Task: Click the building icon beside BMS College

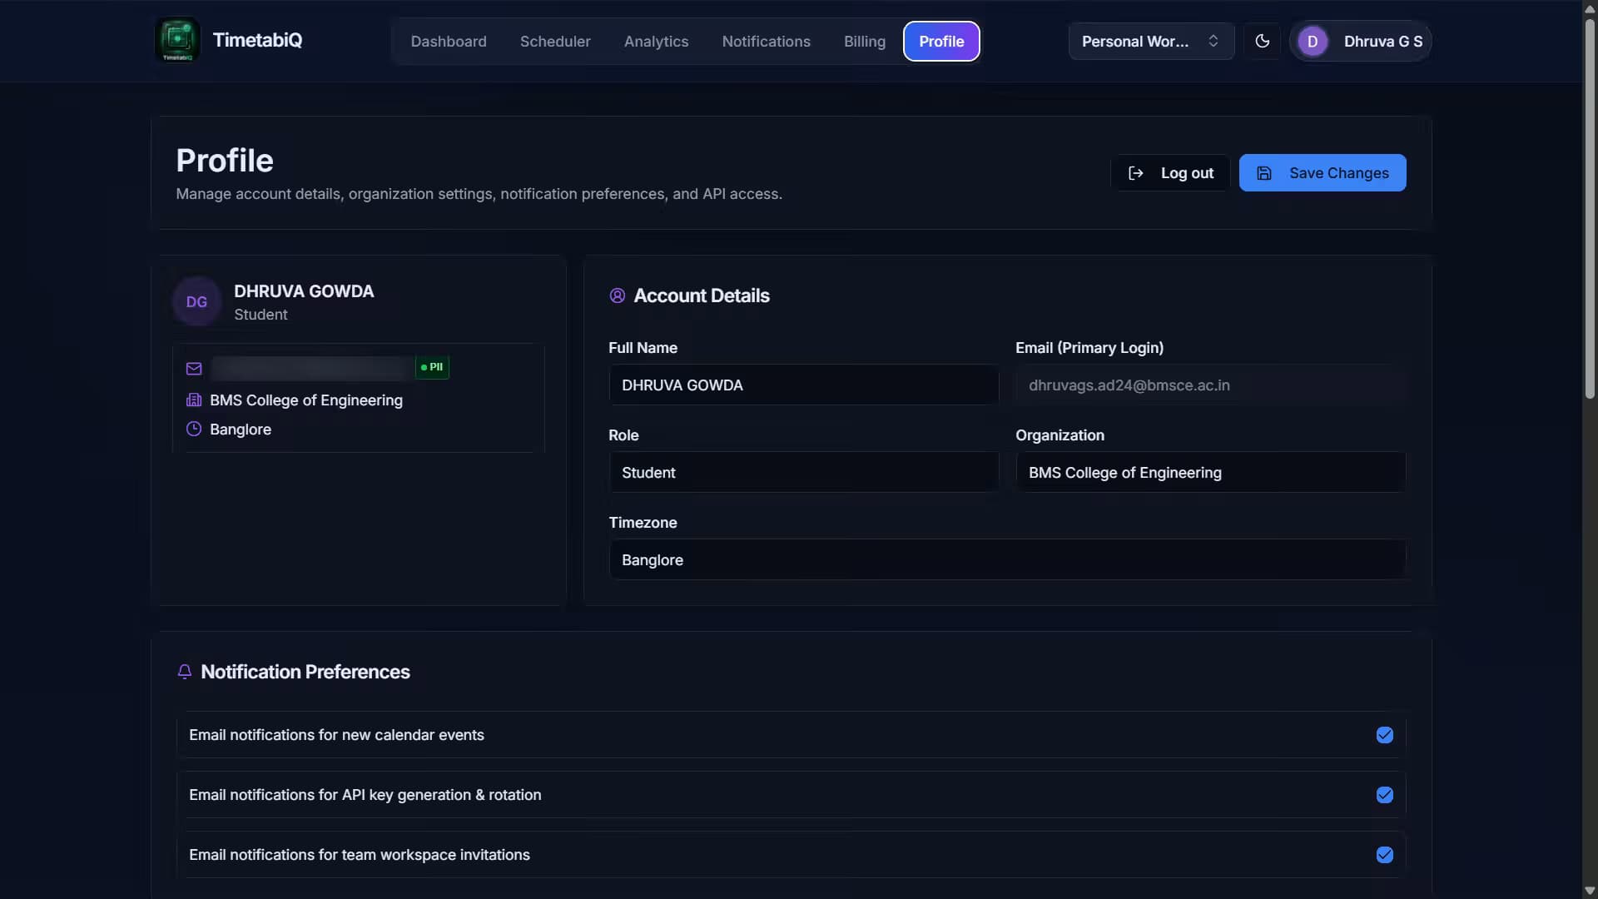Action: (194, 400)
